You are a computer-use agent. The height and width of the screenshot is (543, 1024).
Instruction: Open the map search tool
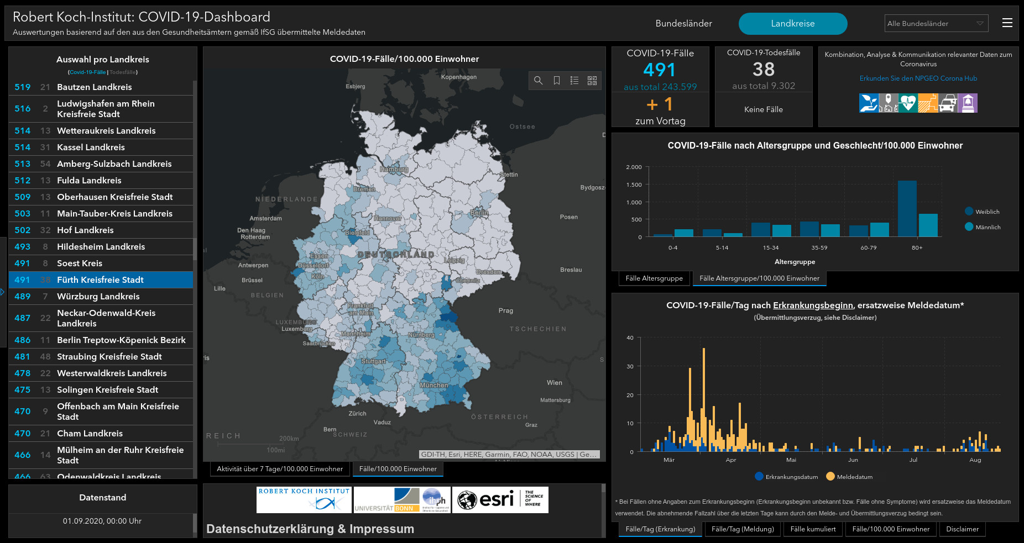(x=538, y=81)
